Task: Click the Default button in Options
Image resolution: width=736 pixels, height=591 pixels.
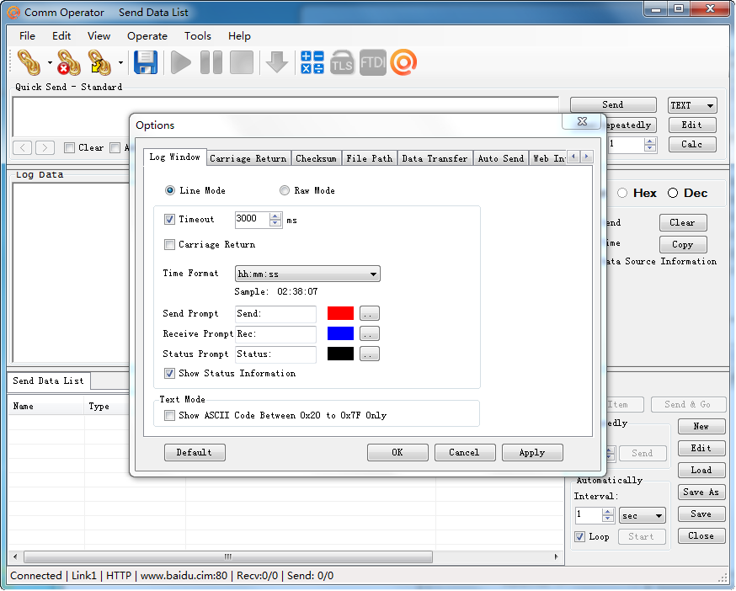Action: [195, 453]
